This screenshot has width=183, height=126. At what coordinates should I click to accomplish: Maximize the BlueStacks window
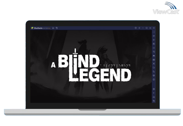[147, 28]
